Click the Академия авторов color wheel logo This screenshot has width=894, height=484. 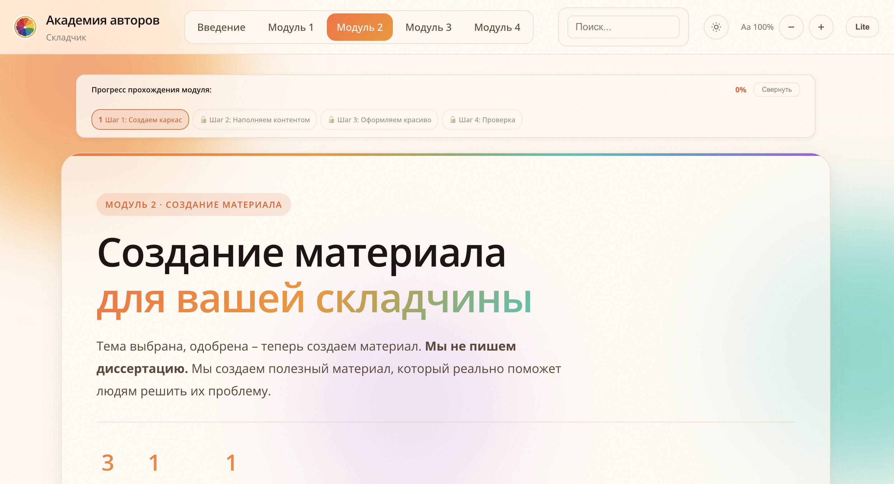pos(25,27)
